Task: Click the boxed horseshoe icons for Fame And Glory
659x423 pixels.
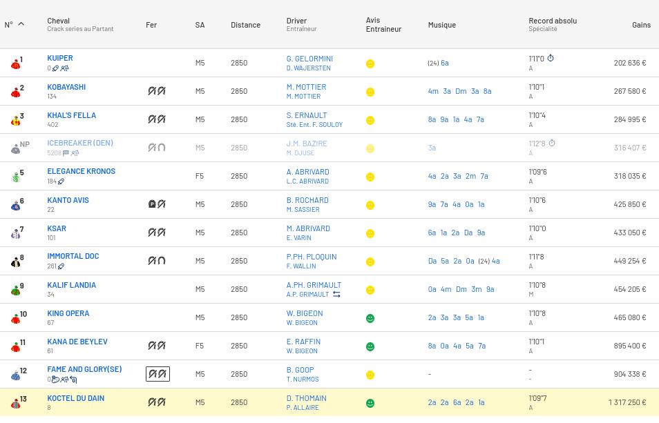Action: pyautogui.click(x=157, y=374)
